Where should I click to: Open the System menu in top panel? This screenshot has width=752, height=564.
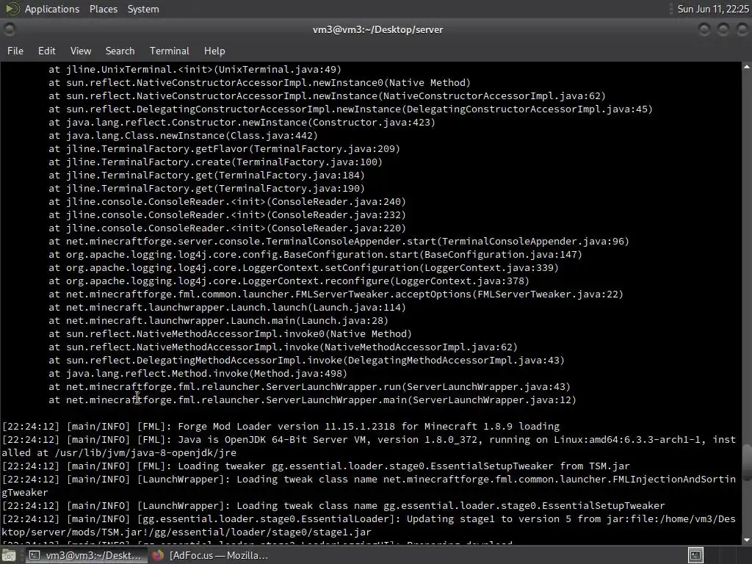[x=143, y=9]
